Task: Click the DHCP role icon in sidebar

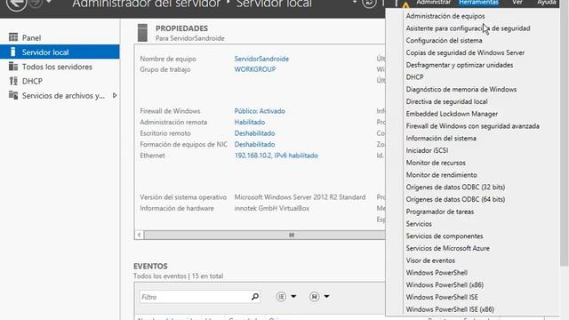Action: [x=13, y=81]
